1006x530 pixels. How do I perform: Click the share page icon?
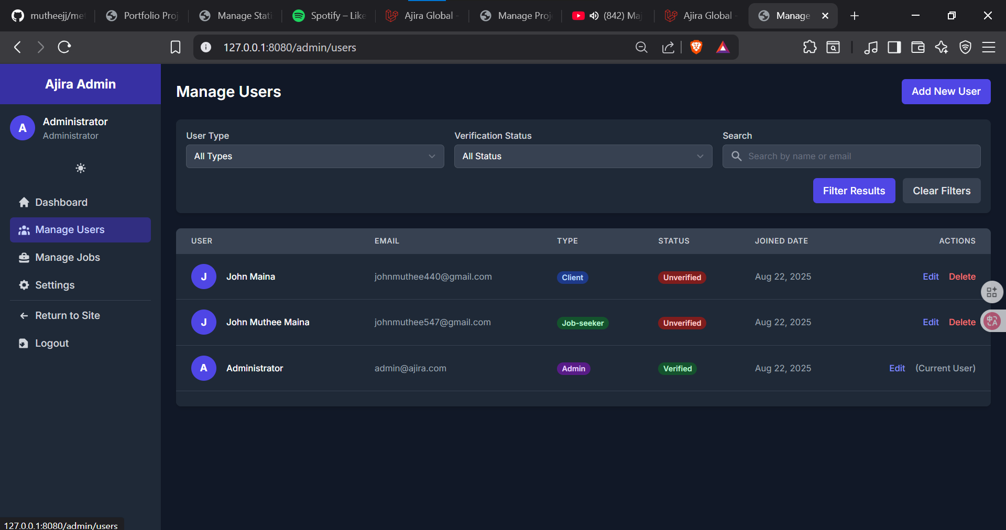coord(668,47)
